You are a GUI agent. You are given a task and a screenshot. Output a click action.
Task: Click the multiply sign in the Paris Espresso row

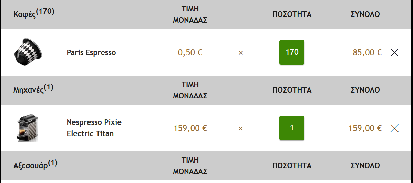[240, 53]
